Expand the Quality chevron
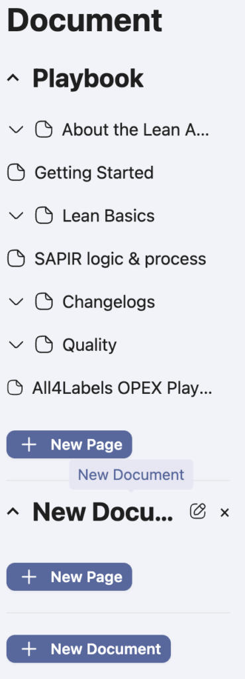245x679 pixels. coord(16,345)
